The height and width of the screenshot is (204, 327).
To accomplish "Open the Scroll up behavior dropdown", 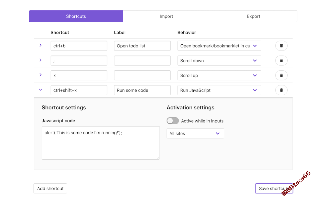I will 219,75.
